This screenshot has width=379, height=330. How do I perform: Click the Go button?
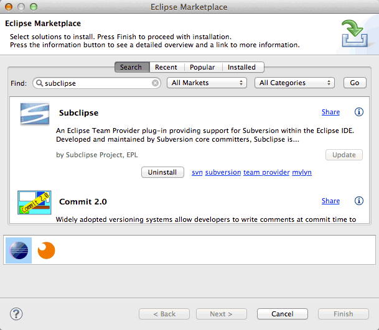click(x=355, y=83)
